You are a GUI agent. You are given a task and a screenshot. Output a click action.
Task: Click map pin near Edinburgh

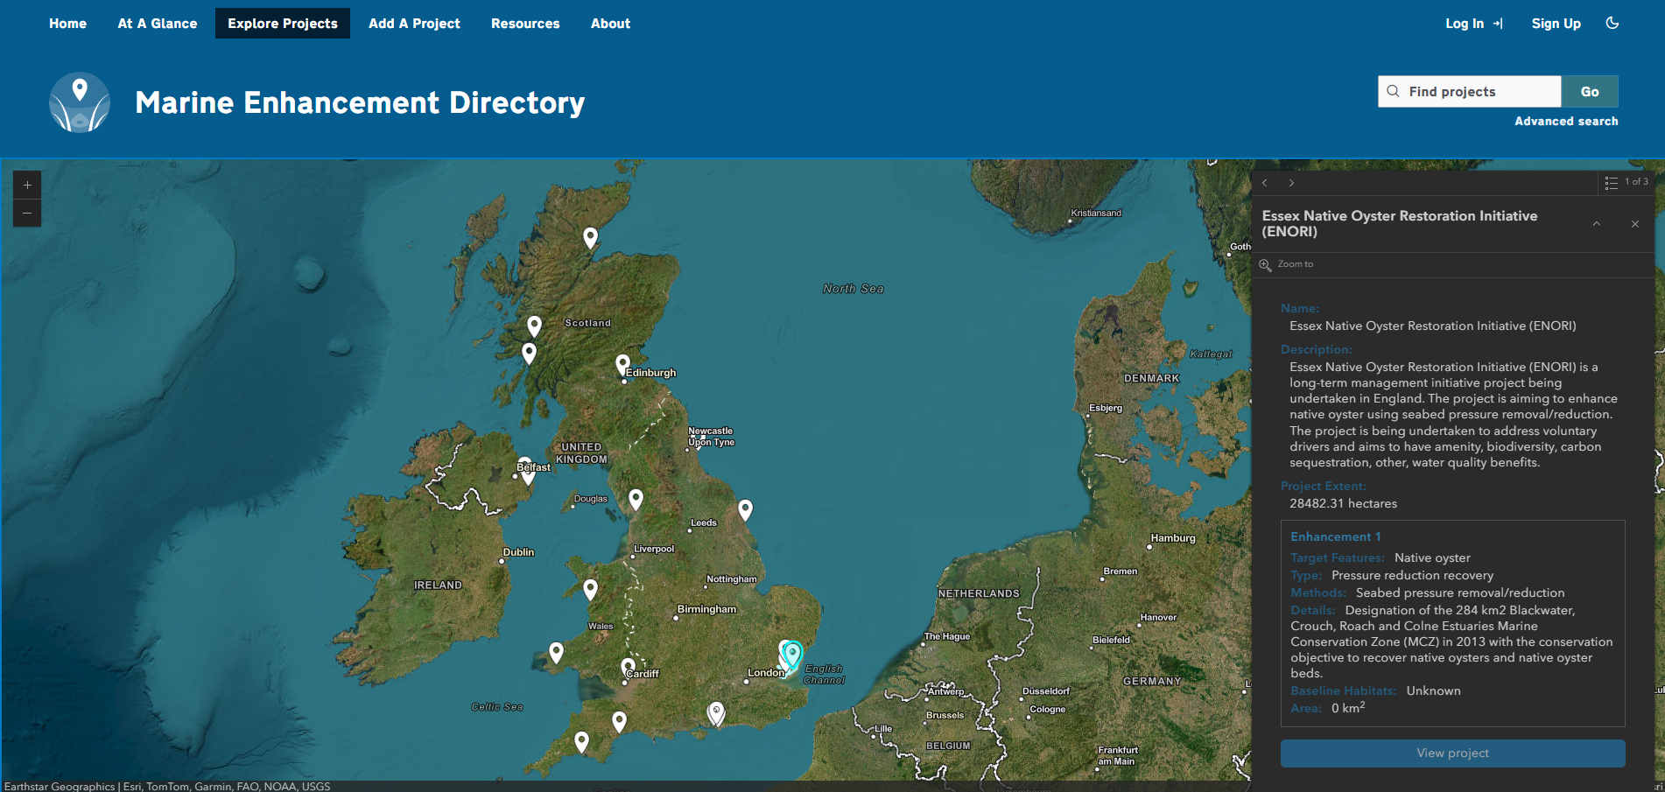(x=622, y=363)
